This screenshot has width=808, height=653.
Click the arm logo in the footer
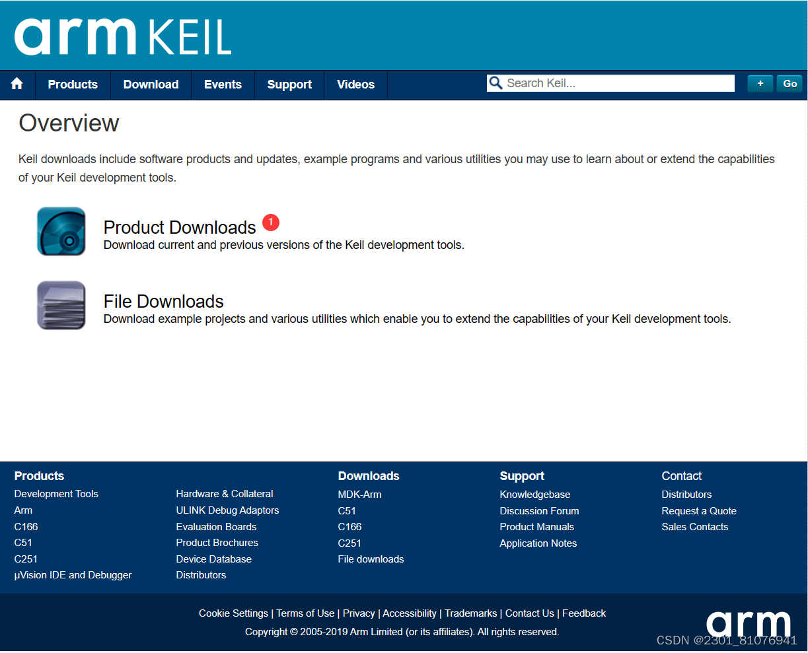pyautogui.click(x=748, y=623)
